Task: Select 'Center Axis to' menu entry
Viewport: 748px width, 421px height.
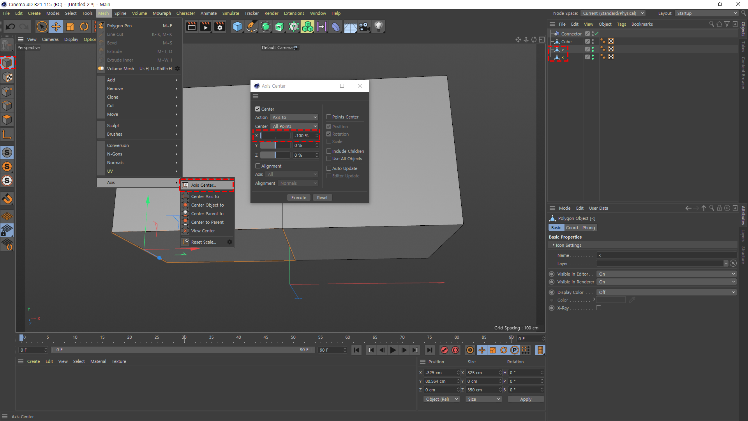Action: tap(205, 196)
